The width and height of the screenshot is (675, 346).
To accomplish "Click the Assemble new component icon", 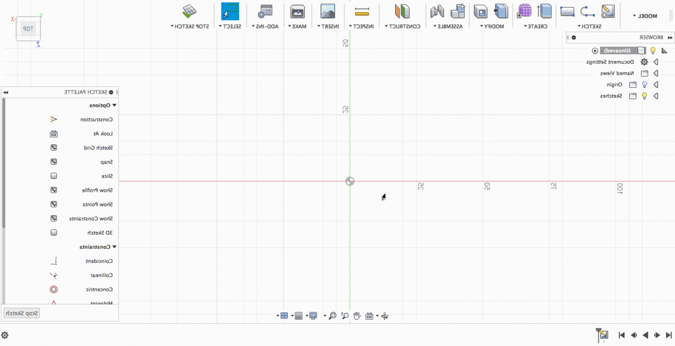I will [458, 11].
